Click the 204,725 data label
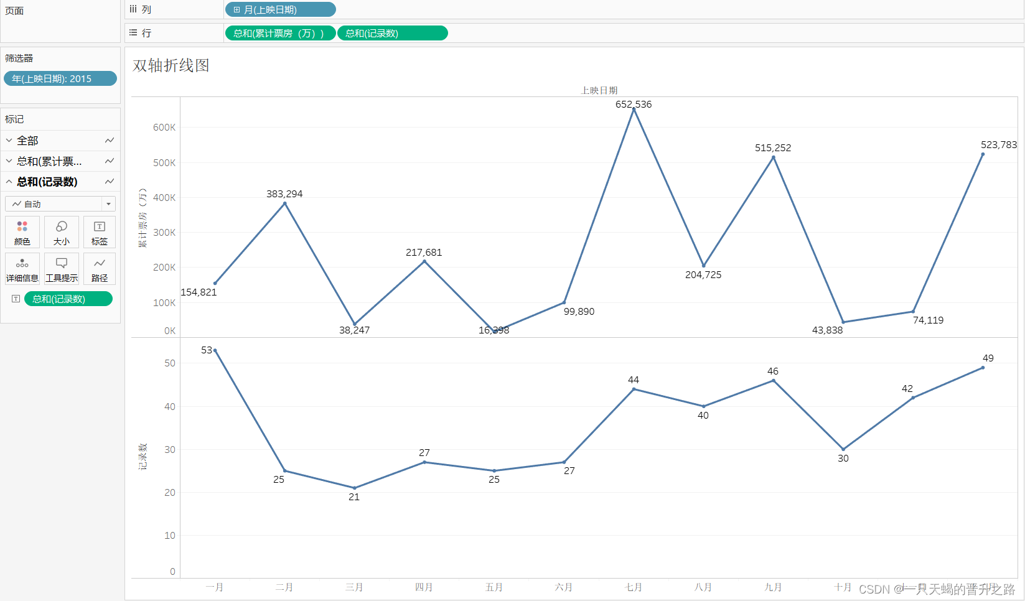Image resolution: width=1025 pixels, height=601 pixels. coord(703,274)
